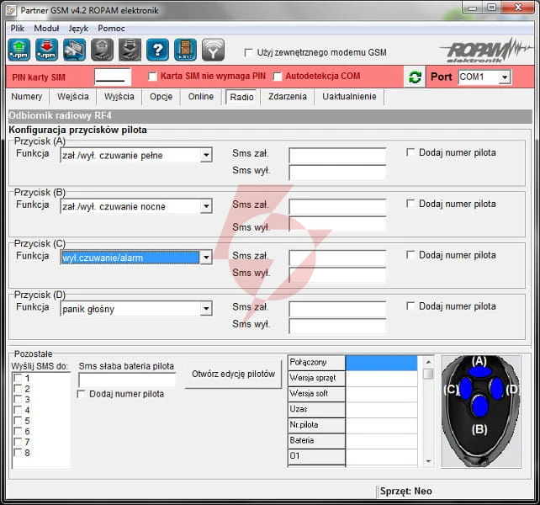Tick Wyślij SMS do number 8
540x505 pixels.
point(17,453)
